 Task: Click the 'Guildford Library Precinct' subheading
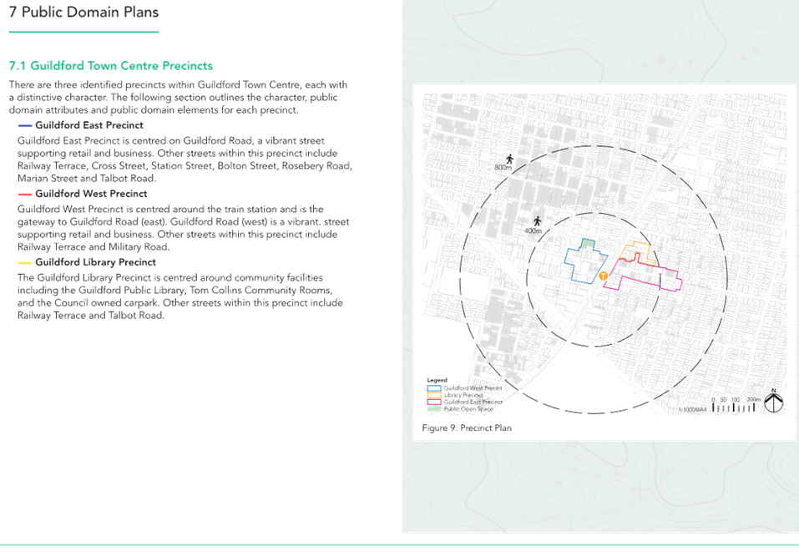point(95,262)
